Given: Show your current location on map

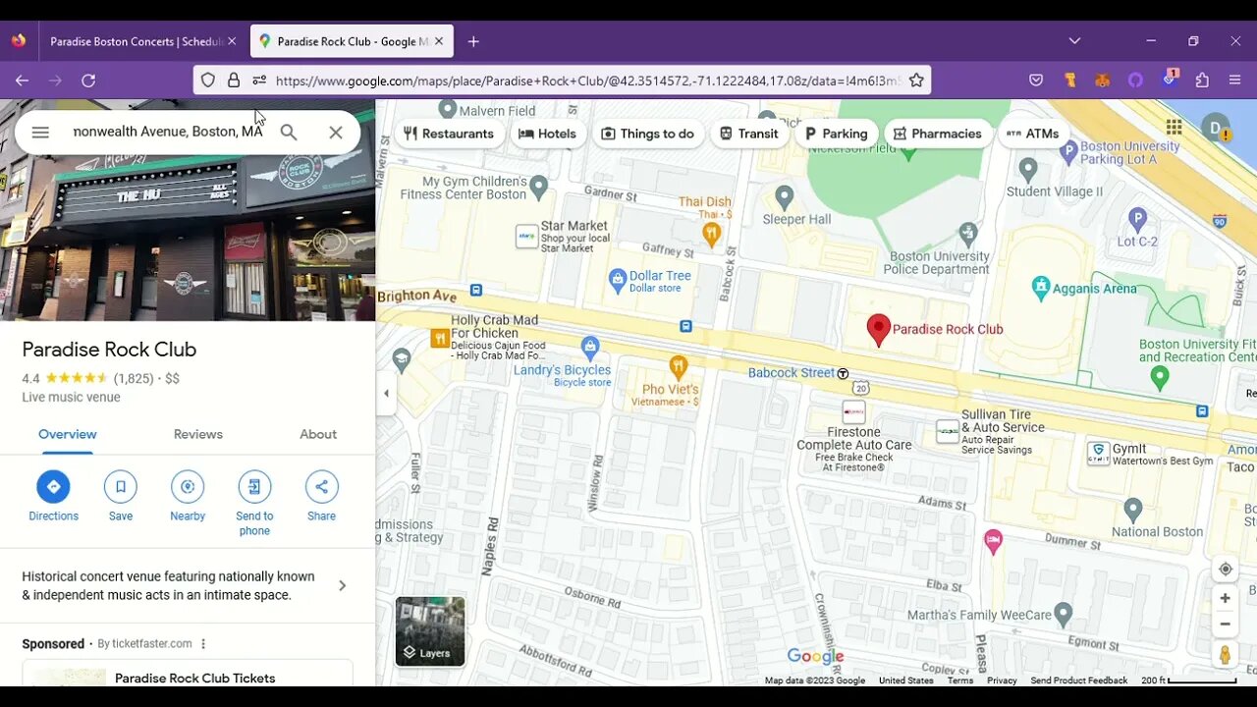Looking at the screenshot, I should pyautogui.click(x=1225, y=570).
